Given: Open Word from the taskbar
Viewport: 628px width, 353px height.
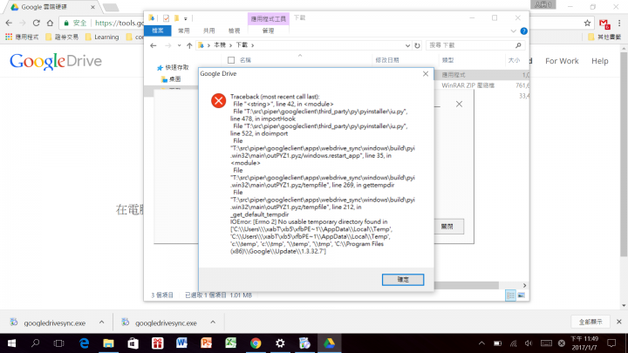Looking at the screenshot, I should point(181,343).
